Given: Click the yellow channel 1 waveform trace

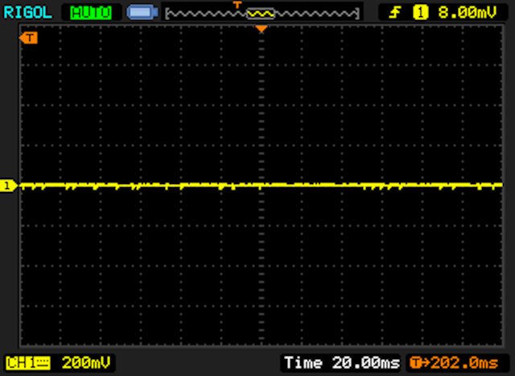Looking at the screenshot, I should (x=261, y=186).
